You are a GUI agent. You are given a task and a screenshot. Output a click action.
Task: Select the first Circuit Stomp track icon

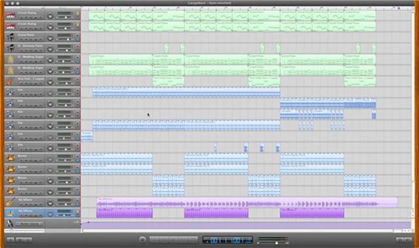point(10,16)
